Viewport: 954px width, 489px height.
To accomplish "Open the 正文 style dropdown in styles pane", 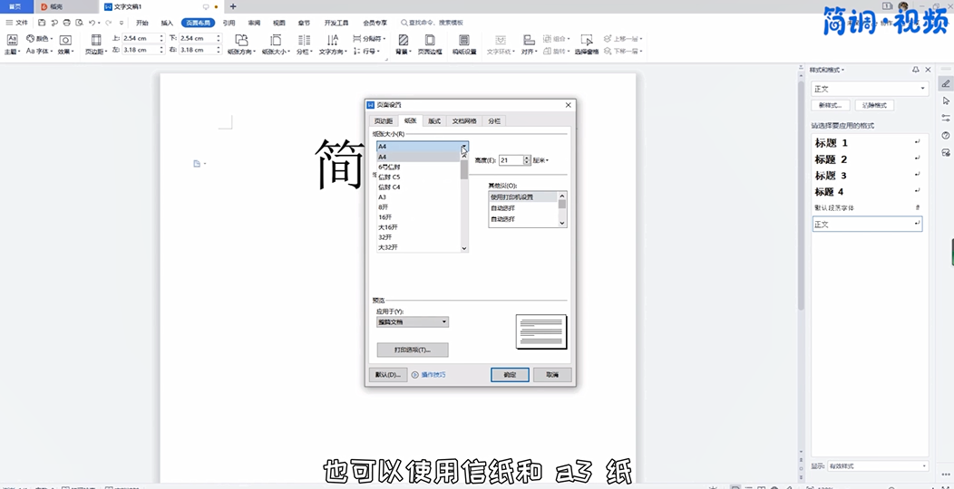I will pos(922,89).
